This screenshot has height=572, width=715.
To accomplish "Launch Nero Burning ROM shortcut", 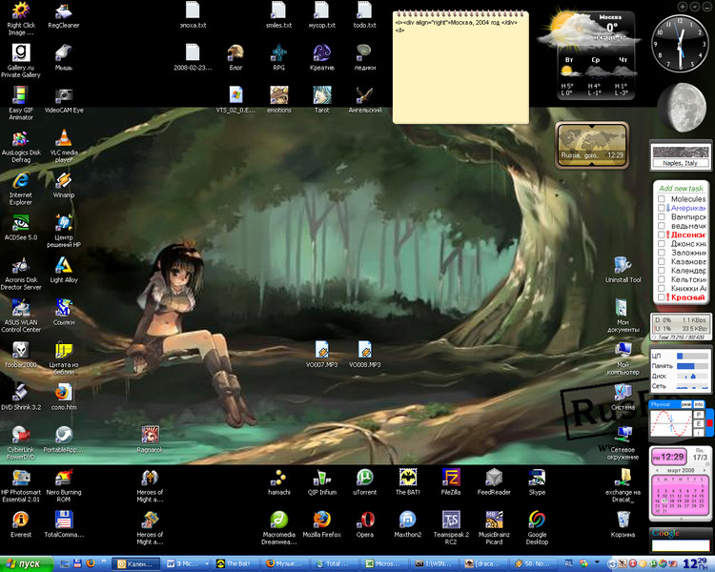I will 64,485.
